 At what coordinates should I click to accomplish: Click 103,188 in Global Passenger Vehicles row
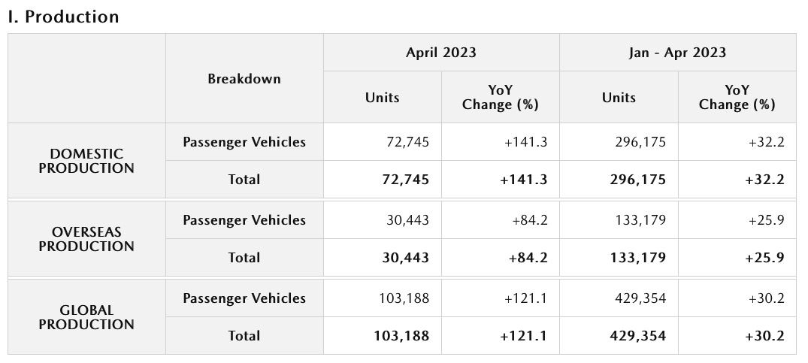coord(404,298)
